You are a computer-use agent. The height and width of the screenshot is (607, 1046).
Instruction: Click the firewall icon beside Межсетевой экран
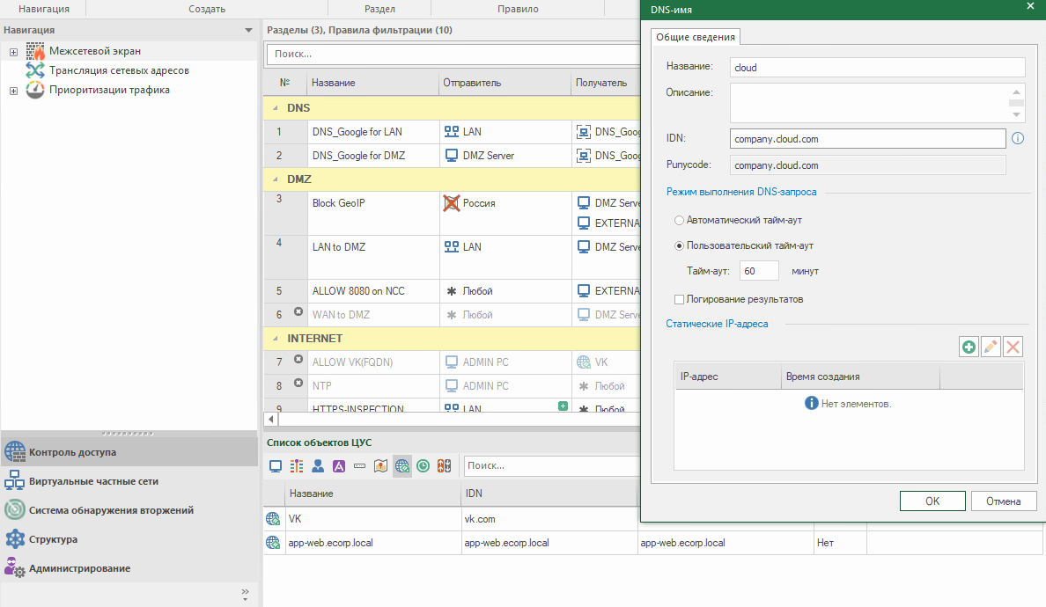pyautogui.click(x=35, y=51)
